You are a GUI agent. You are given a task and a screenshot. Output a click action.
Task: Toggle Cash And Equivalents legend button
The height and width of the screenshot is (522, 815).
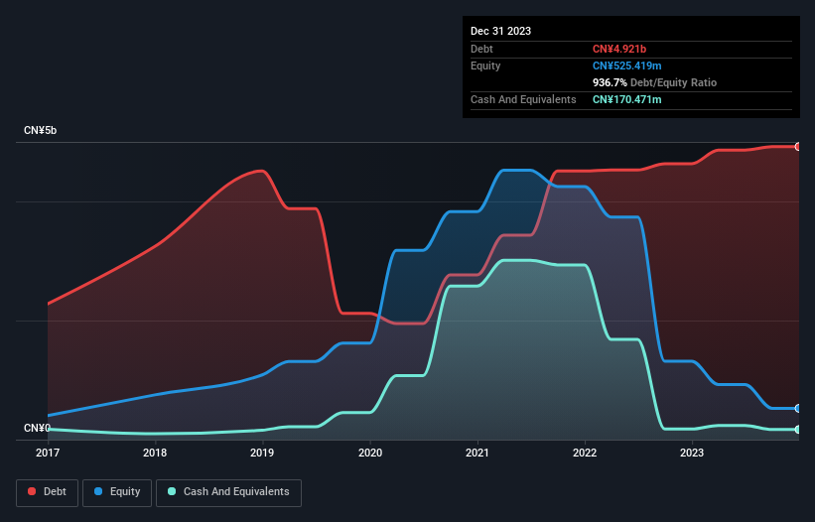pyautogui.click(x=228, y=492)
